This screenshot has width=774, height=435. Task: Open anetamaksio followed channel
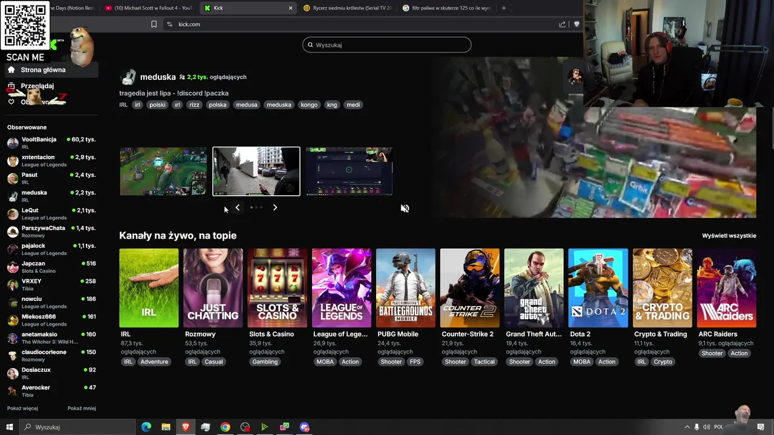click(x=51, y=338)
